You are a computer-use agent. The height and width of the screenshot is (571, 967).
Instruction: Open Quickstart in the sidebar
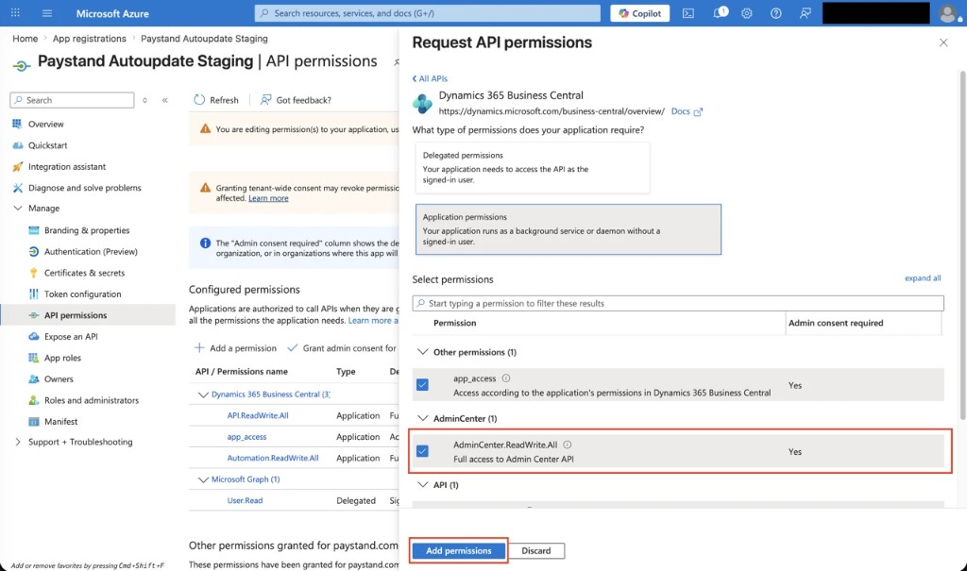click(47, 145)
